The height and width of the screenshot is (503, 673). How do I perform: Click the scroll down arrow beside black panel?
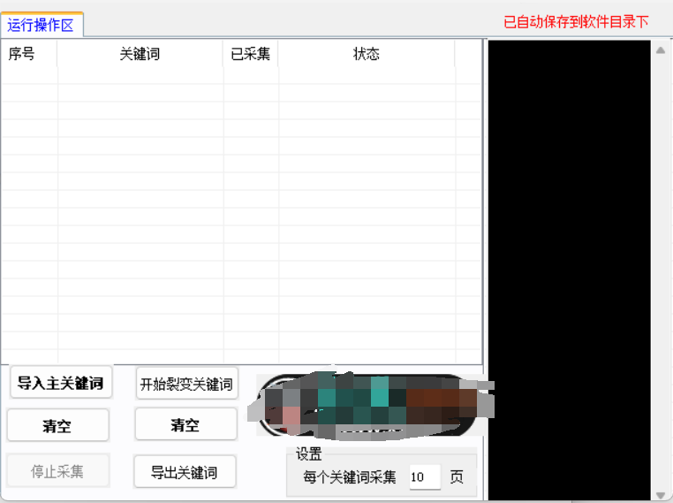(660, 494)
